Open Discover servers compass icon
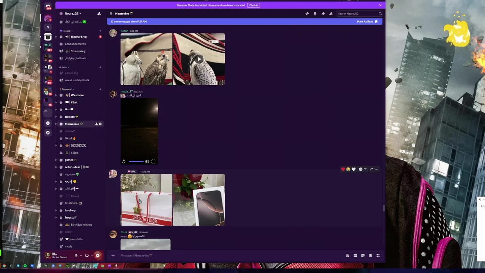485x273 pixels. pyautogui.click(x=48, y=133)
